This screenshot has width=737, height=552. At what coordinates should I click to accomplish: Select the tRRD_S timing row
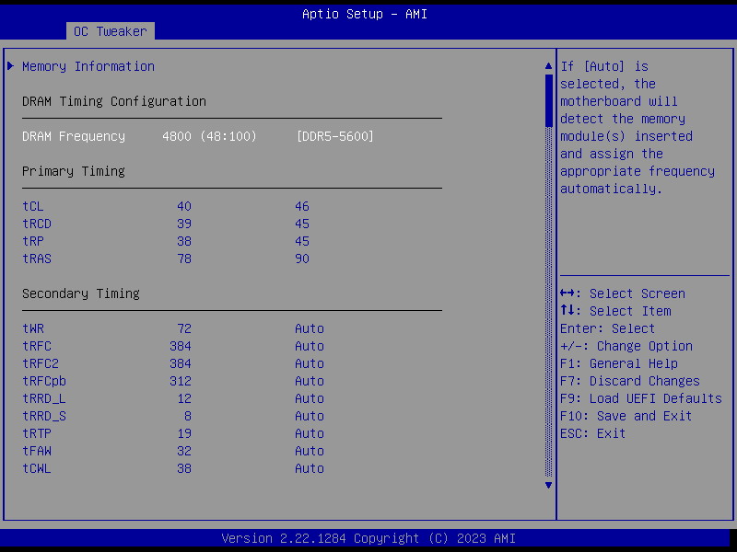(173, 416)
